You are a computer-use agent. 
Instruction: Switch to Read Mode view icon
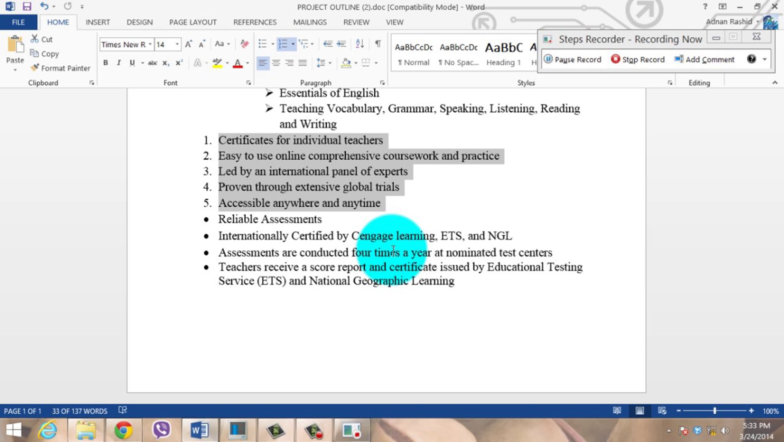click(617, 411)
